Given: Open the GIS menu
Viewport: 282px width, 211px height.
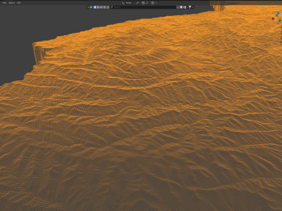Looking at the screenshot, I should tap(19, 3).
